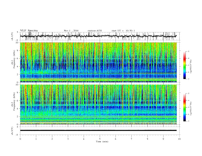The height and width of the screenshot is (156, 202).
Task: Click the "ch.3(V)" waveform axis label
Action: click(12, 131)
